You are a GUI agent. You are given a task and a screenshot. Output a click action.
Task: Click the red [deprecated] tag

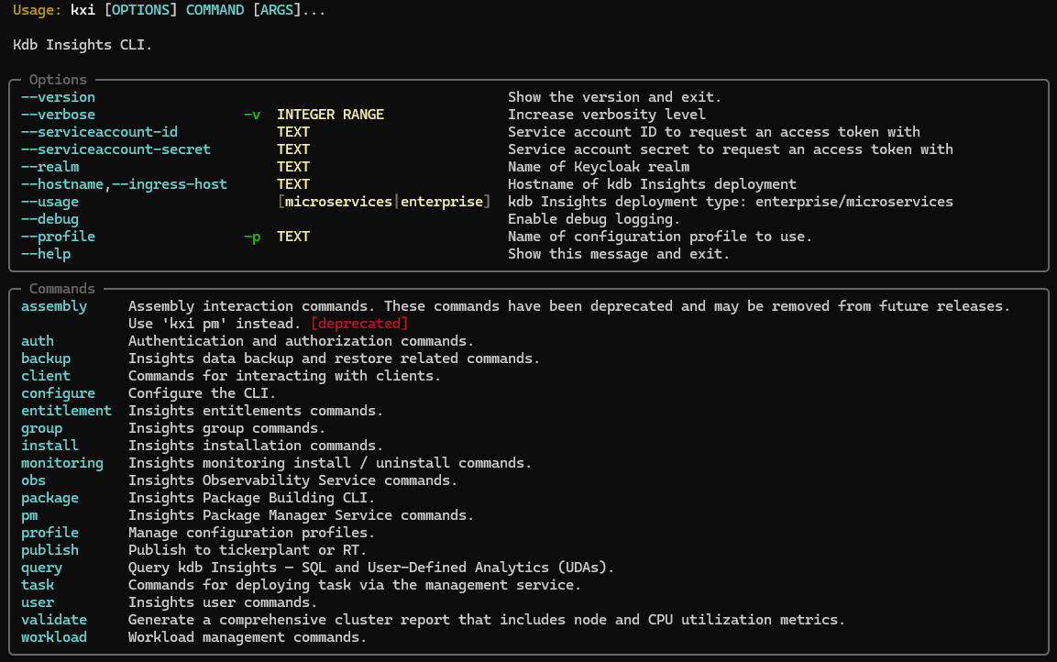[x=359, y=325]
